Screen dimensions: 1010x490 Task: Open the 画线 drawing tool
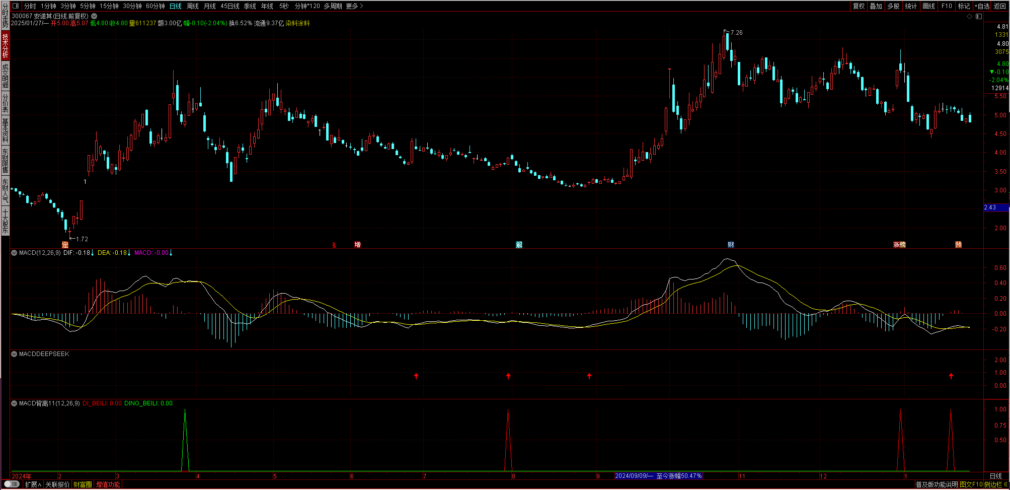(929, 6)
